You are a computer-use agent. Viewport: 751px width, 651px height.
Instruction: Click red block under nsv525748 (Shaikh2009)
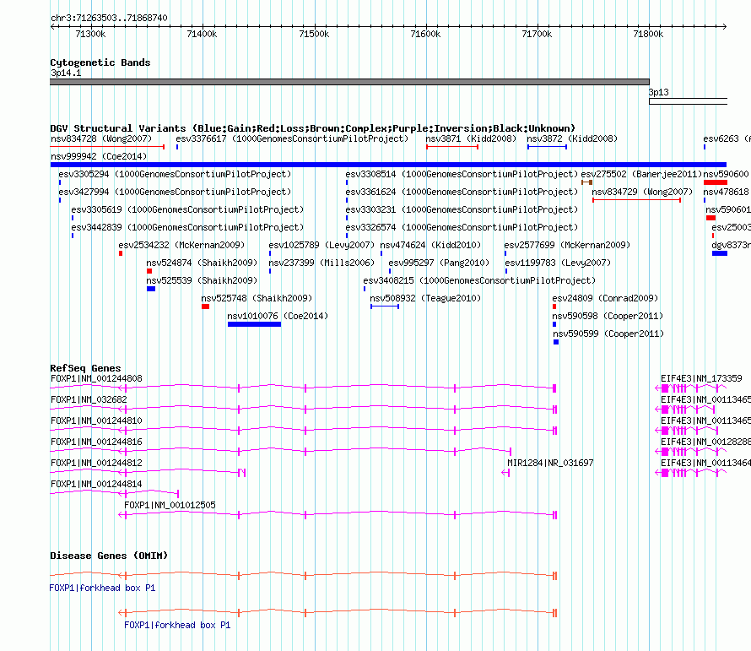(206, 307)
